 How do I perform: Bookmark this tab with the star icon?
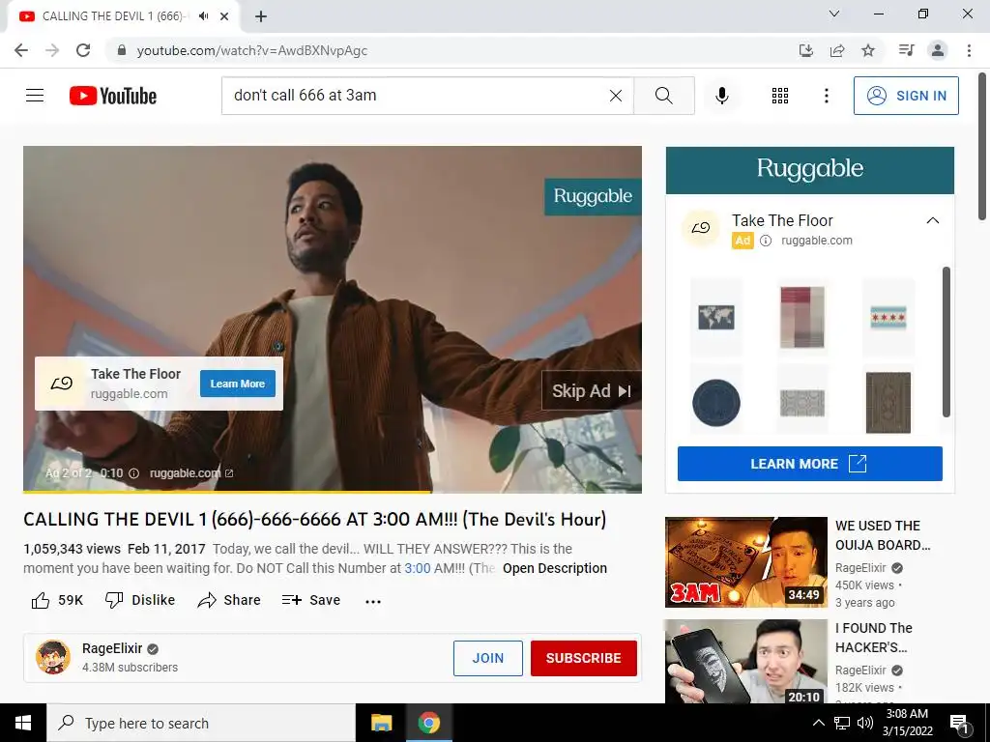click(x=868, y=50)
